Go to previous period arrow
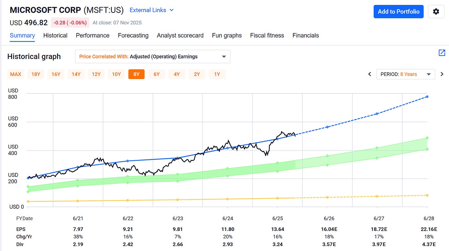Viewport: 449px width, 251px height. click(x=370, y=74)
